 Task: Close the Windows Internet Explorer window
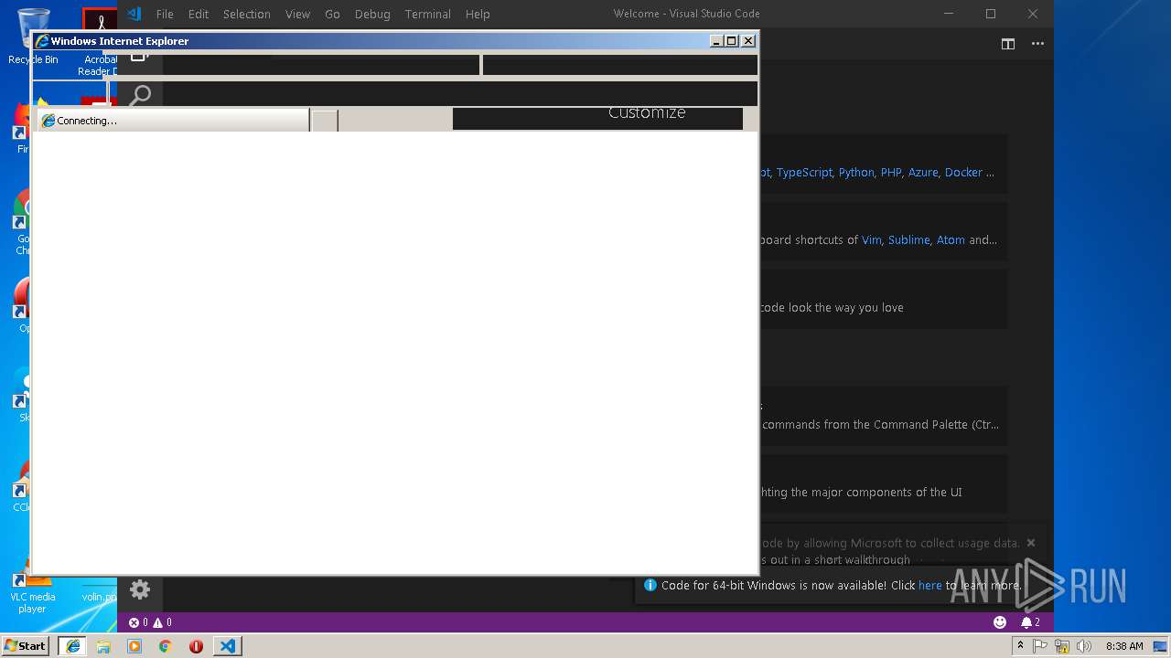pyautogui.click(x=748, y=40)
